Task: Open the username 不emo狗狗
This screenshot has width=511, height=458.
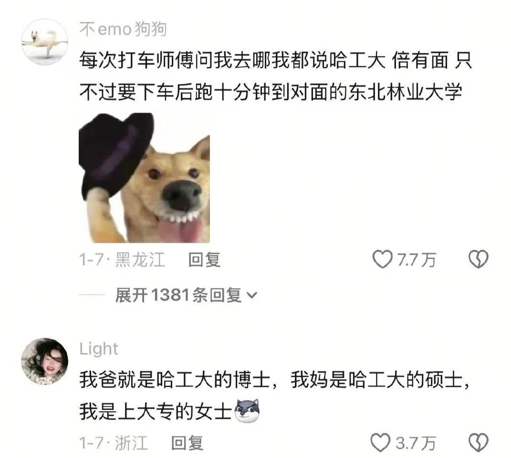Action: [123, 29]
